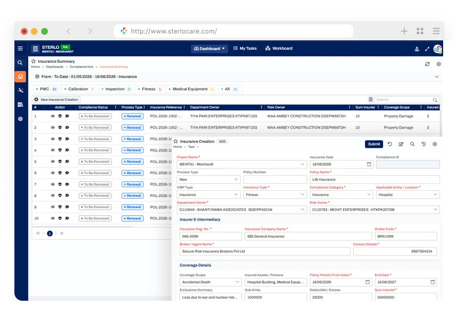Open calendar picker for End Date

pos(432,282)
